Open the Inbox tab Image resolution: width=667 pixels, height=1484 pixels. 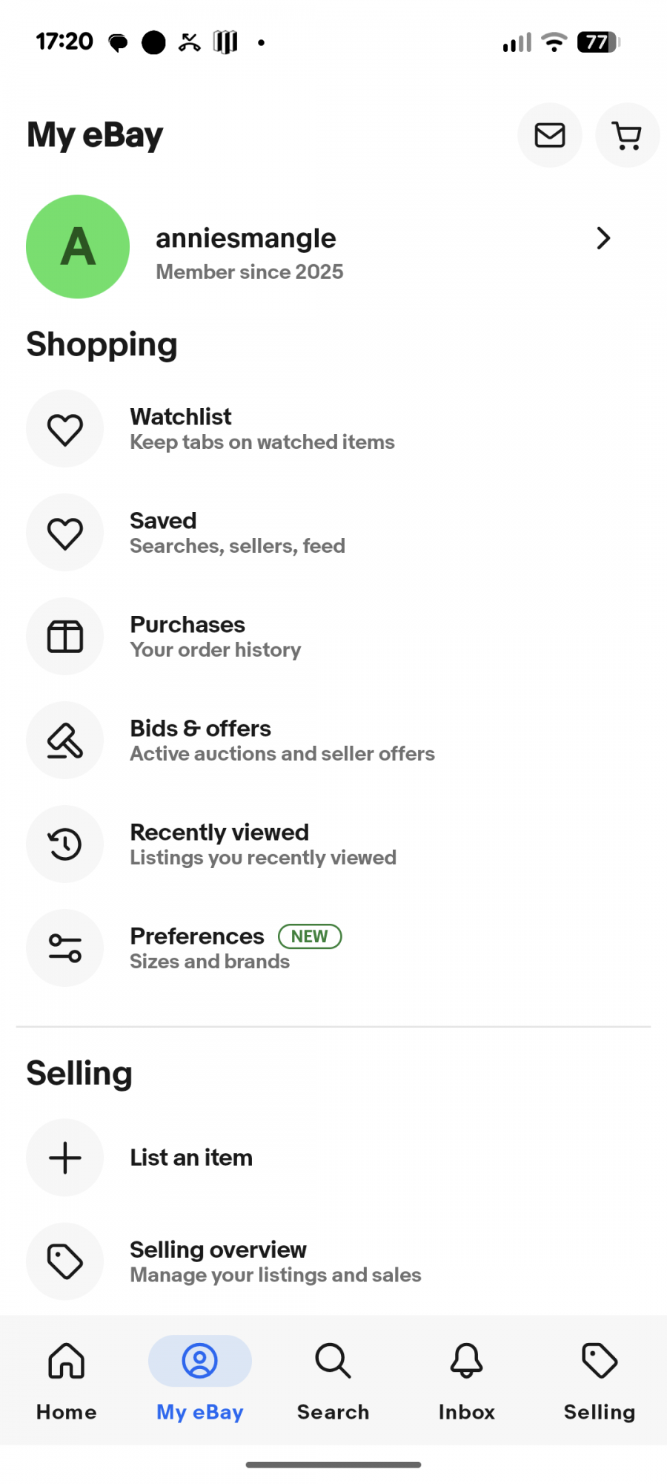pos(466,1380)
